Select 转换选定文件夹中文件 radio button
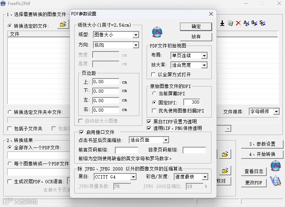 [10, 112]
